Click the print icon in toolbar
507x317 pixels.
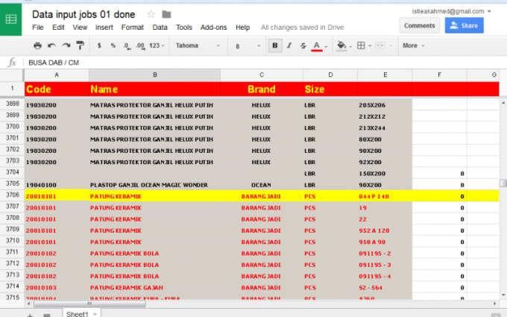pyautogui.click(x=38, y=45)
